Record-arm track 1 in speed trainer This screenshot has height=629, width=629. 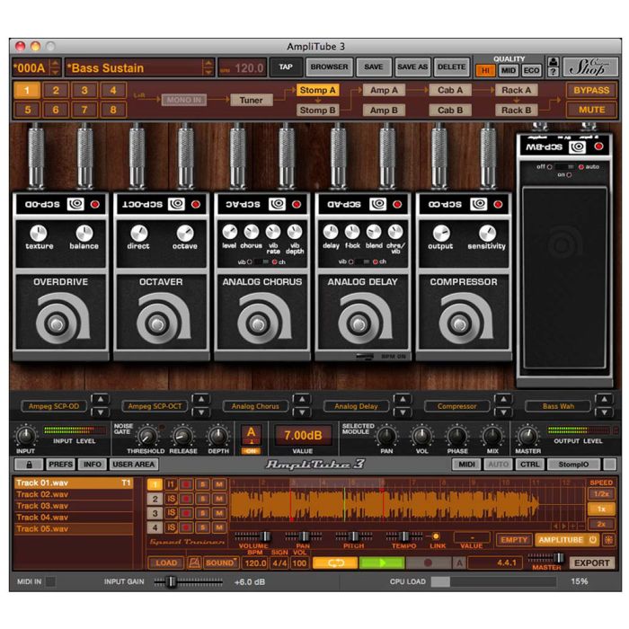(186, 484)
